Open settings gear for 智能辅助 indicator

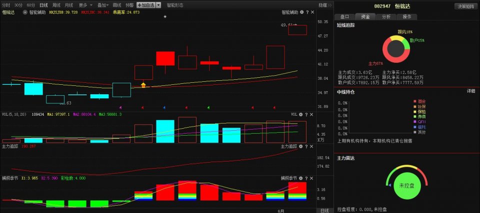[302, 12]
